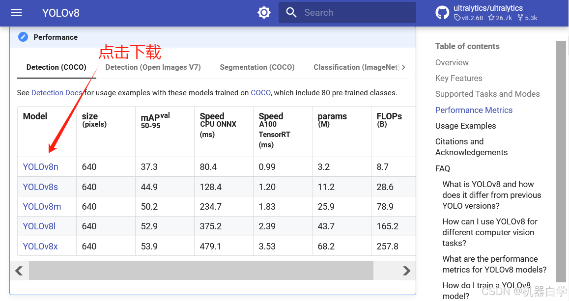569x301 pixels.
Task: Open FAQ 'How do I train a YOLOv8 model' link
Action: (x=486, y=291)
